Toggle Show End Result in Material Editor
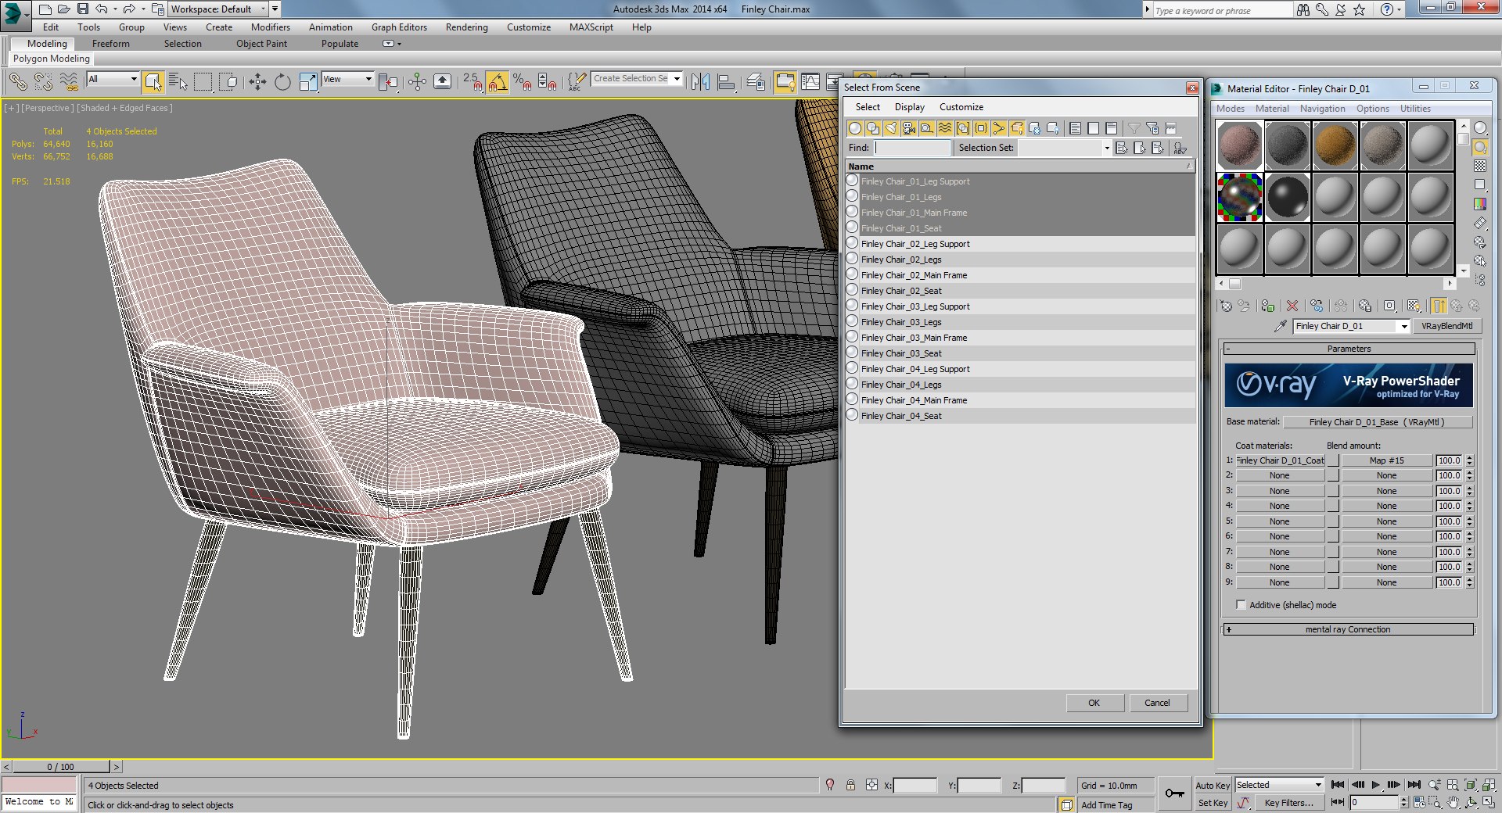The height and width of the screenshot is (813, 1502). point(1438,306)
